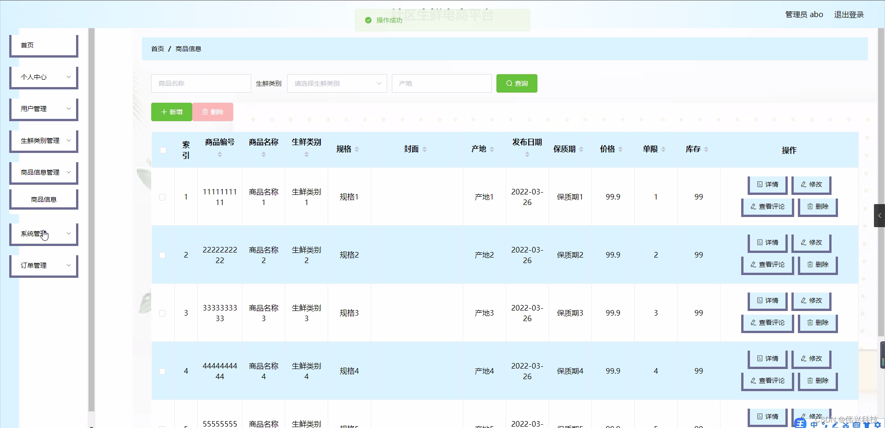
Task: Focus the 产地 search input
Action: [442, 83]
